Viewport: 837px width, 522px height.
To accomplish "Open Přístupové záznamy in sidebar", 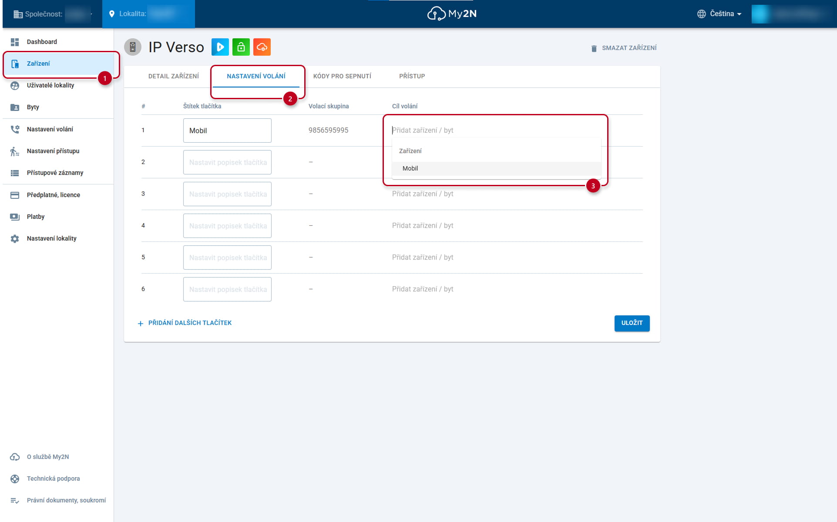I will click(x=58, y=173).
